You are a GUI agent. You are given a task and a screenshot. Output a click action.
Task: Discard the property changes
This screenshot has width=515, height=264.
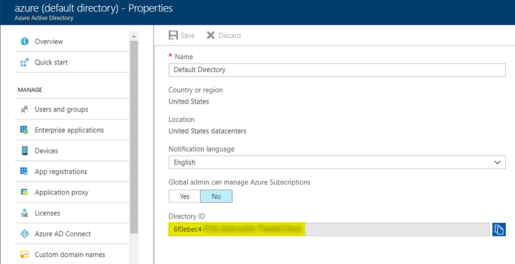coord(224,36)
